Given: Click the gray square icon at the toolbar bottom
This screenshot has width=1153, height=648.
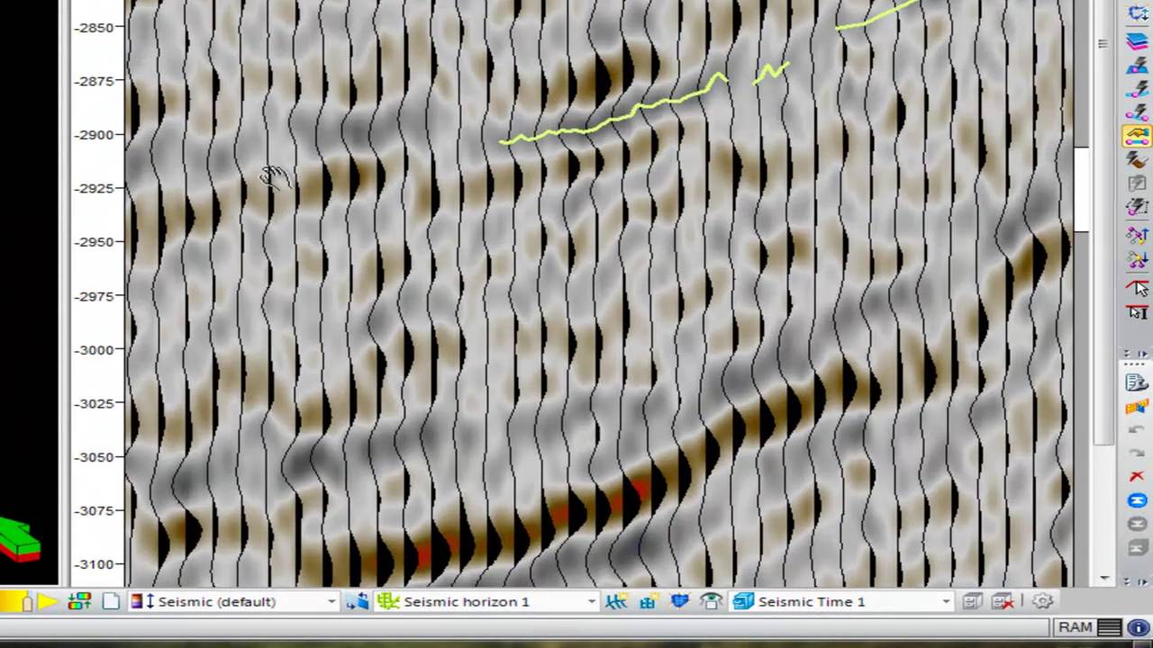Looking at the screenshot, I should [x=1137, y=547].
